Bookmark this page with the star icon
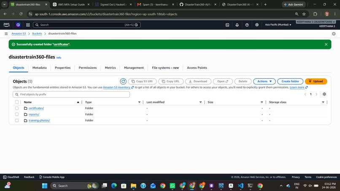 304,14
